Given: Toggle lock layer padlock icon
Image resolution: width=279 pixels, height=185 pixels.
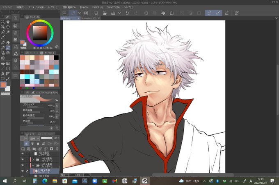Looking at the screenshot, I should point(38,144).
